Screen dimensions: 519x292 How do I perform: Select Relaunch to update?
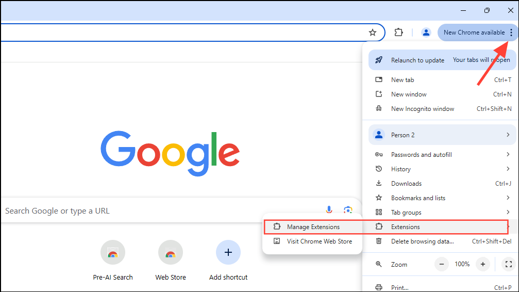(442, 60)
